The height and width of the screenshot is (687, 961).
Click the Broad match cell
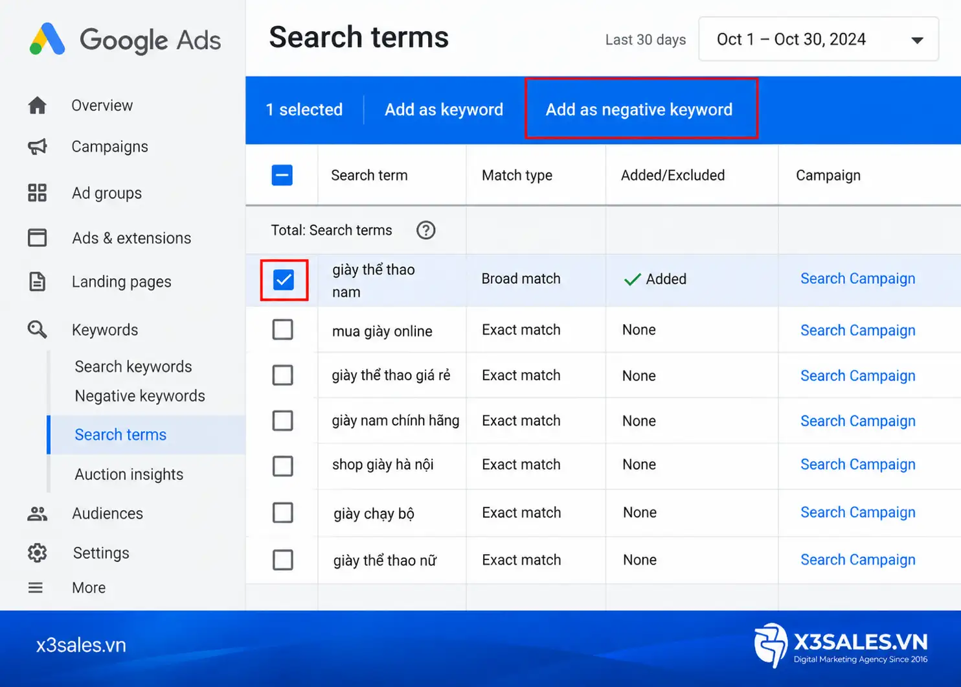[x=521, y=279]
